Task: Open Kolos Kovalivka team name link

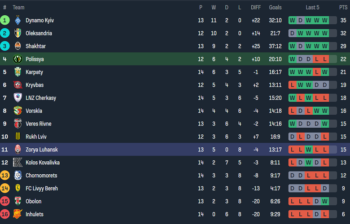Action: click(x=42, y=163)
